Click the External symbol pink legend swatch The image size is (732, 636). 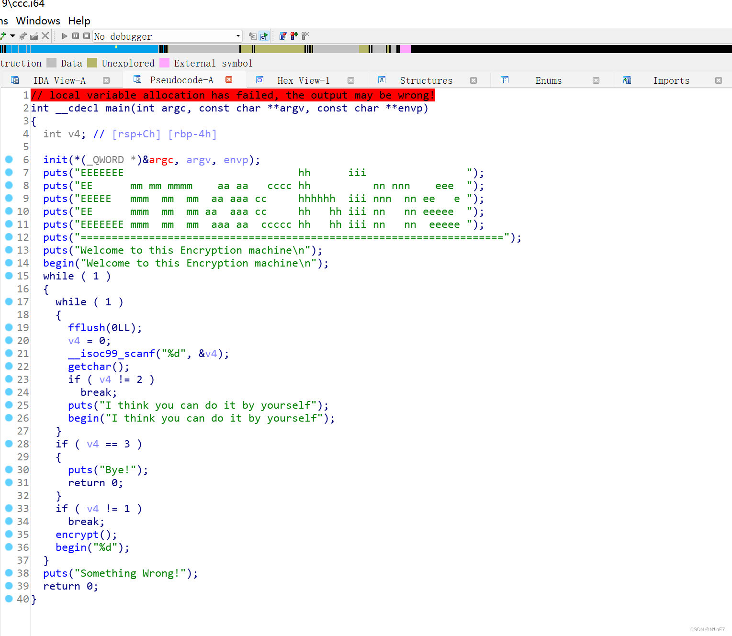coord(165,63)
